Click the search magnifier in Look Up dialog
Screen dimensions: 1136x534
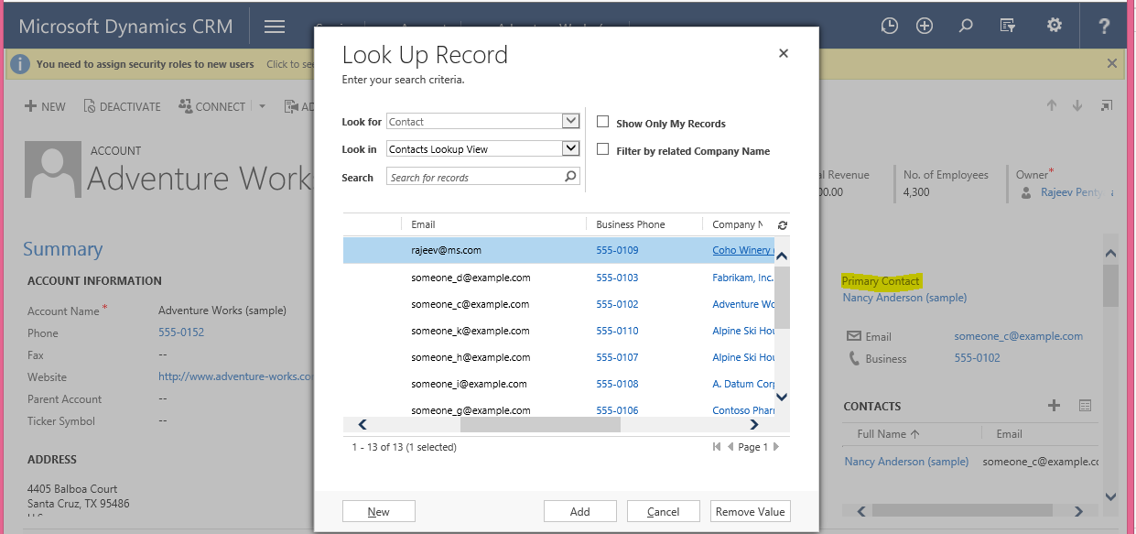pos(570,177)
